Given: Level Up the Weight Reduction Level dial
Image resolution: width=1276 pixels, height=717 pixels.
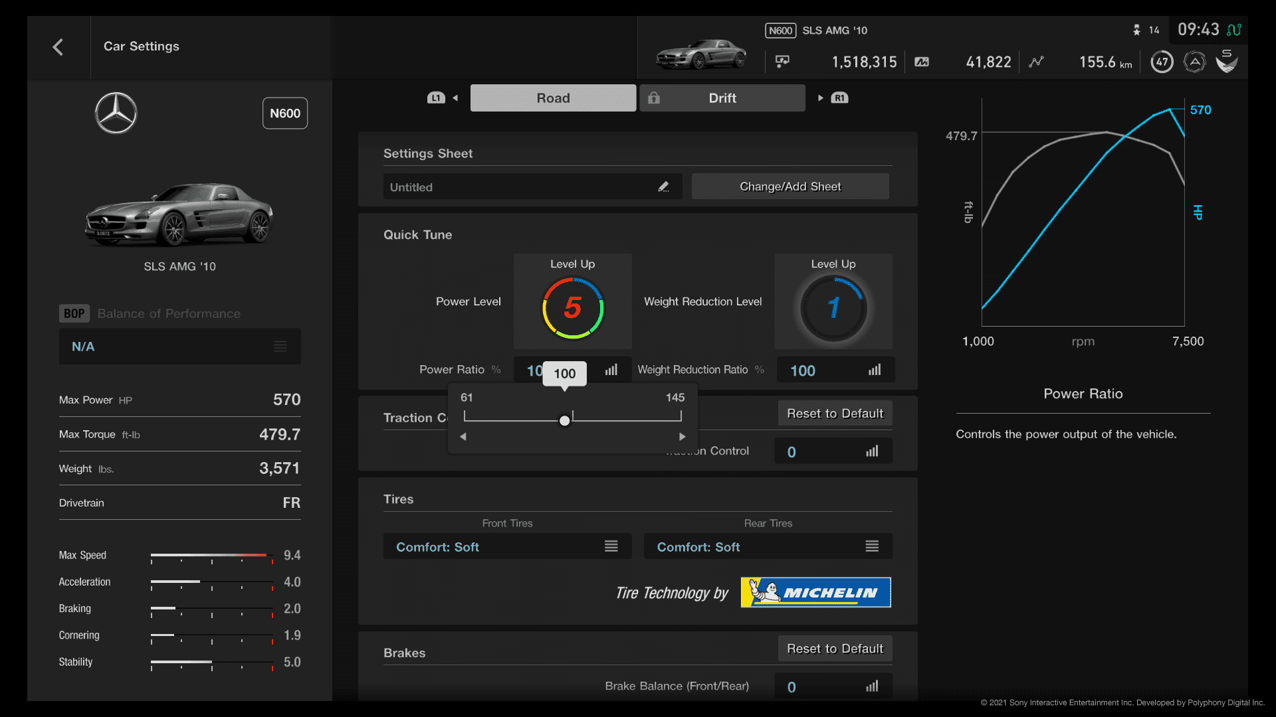Looking at the screenshot, I should (x=833, y=301).
